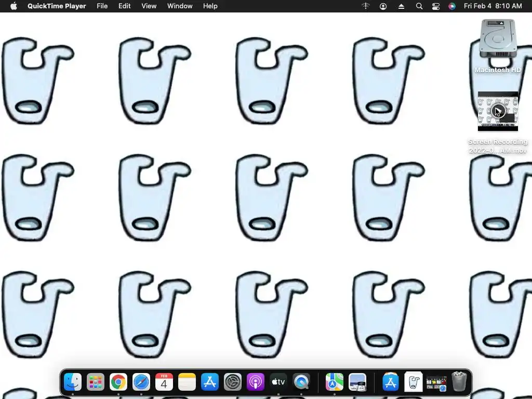Open the QuickTime Player application menu
Image resolution: width=532 pixels, height=399 pixels.
point(57,6)
